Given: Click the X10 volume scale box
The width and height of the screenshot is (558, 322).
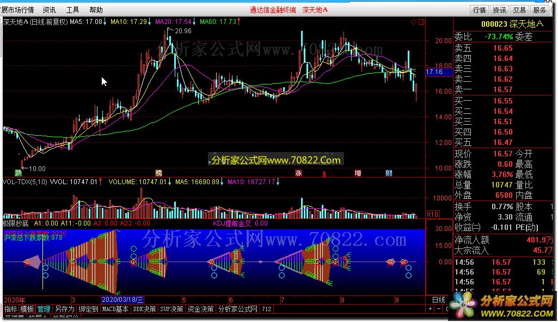Looking at the screenshot, I should [x=432, y=215].
